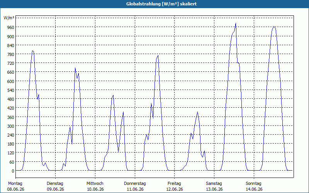The height and width of the screenshot is (193, 309).
Task: Select the Donnerstag 11.06.26 date label
Action: pos(135,186)
